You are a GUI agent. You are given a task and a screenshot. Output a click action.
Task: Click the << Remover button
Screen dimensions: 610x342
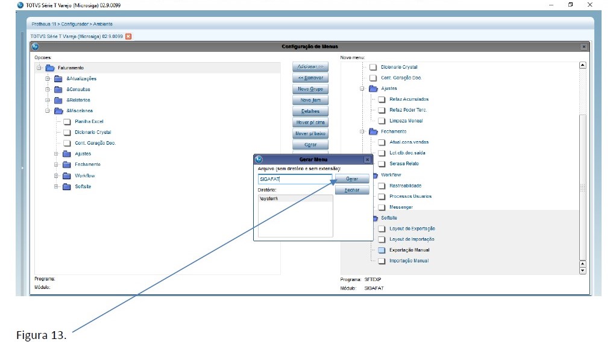(310, 78)
